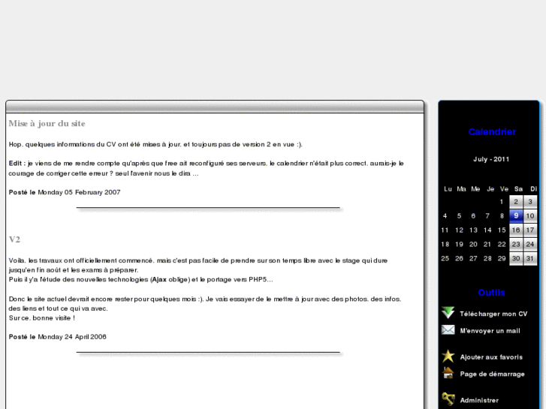This screenshot has width=546, height=409.
Task: Choose day 23 in the calendar
Action: click(516, 245)
